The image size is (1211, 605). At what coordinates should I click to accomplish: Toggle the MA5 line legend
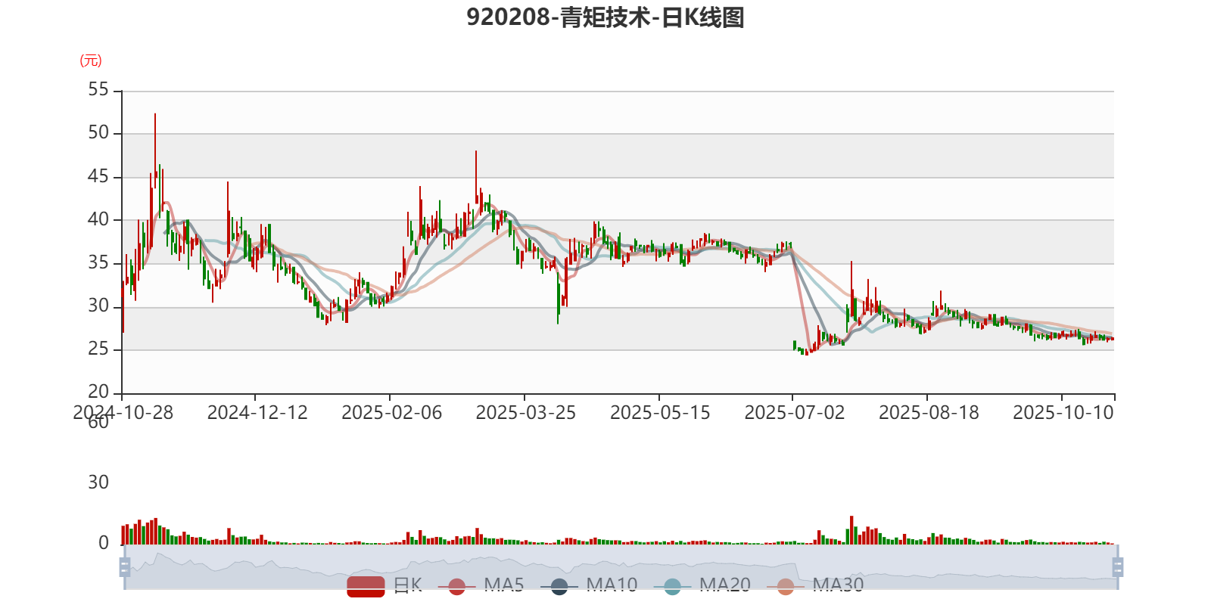point(481,585)
